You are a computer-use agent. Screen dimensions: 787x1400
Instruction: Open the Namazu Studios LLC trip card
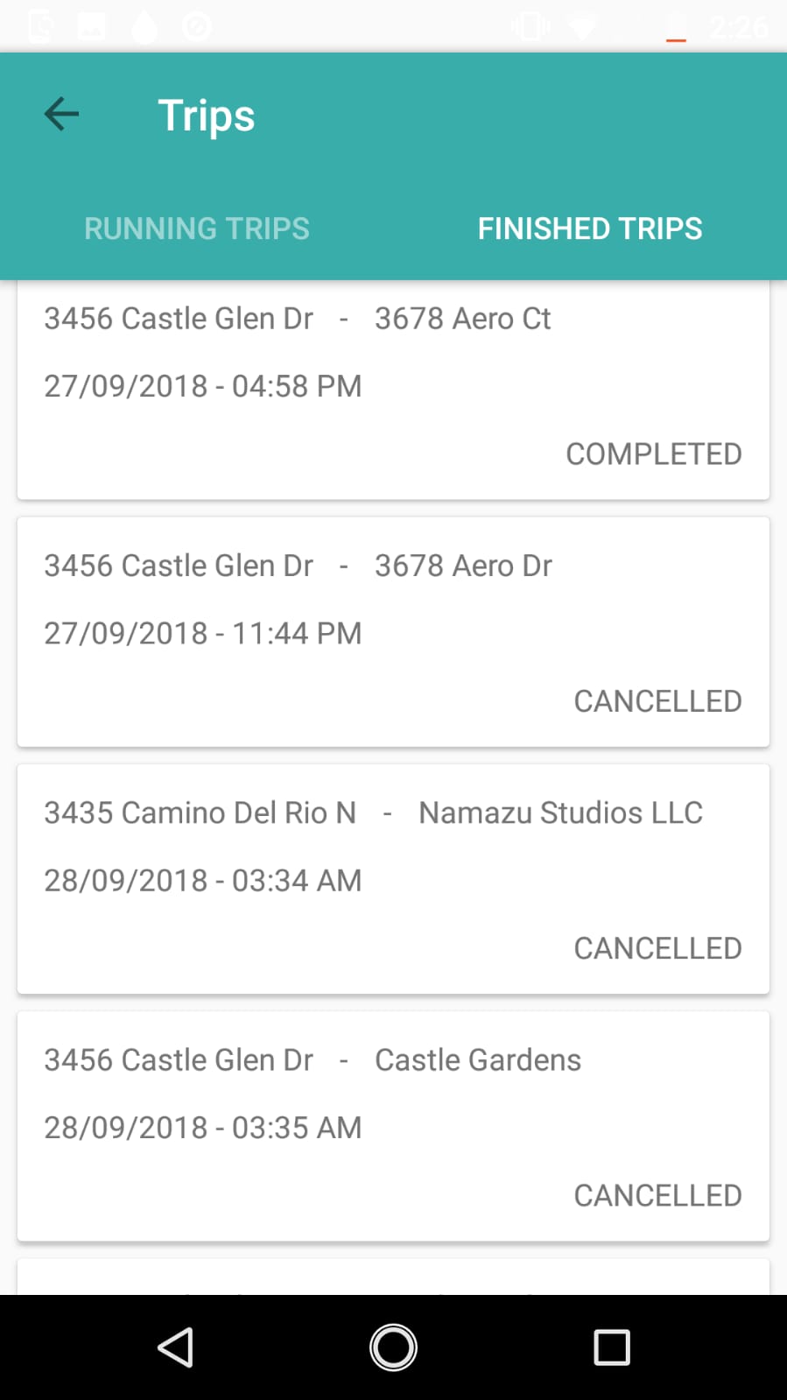[393, 879]
